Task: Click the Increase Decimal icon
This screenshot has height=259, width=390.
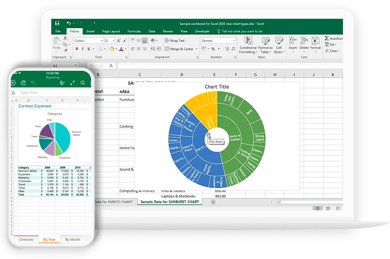Action: (x=227, y=49)
